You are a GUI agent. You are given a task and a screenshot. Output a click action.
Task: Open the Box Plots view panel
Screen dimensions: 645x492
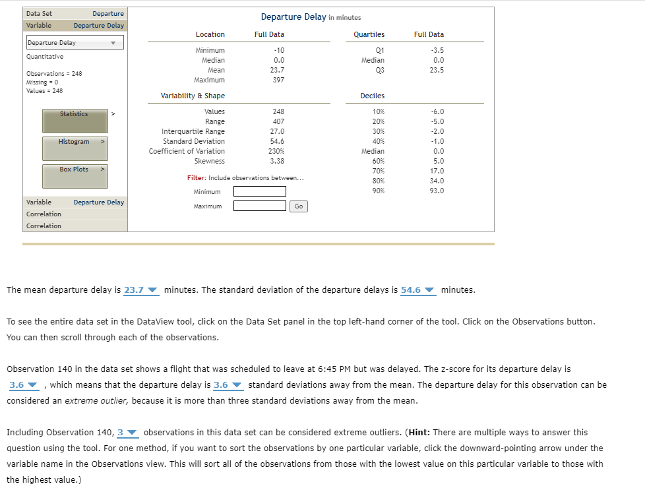click(75, 176)
